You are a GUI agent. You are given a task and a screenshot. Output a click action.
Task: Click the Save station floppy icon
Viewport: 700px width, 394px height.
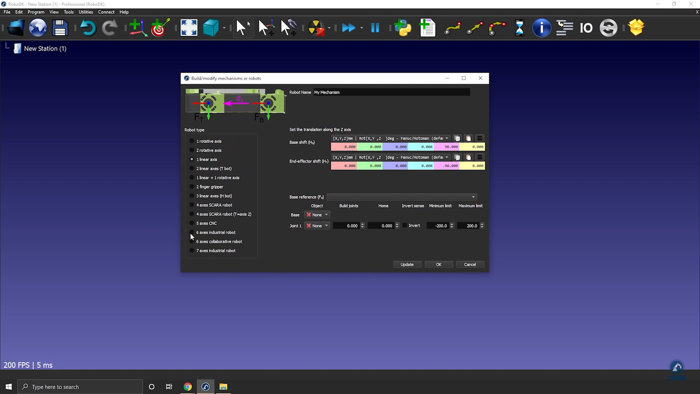[x=60, y=28]
